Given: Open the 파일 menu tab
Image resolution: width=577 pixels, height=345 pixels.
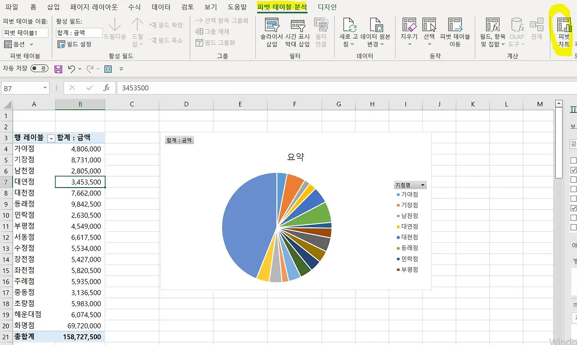Looking at the screenshot, I should tap(12, 7).
